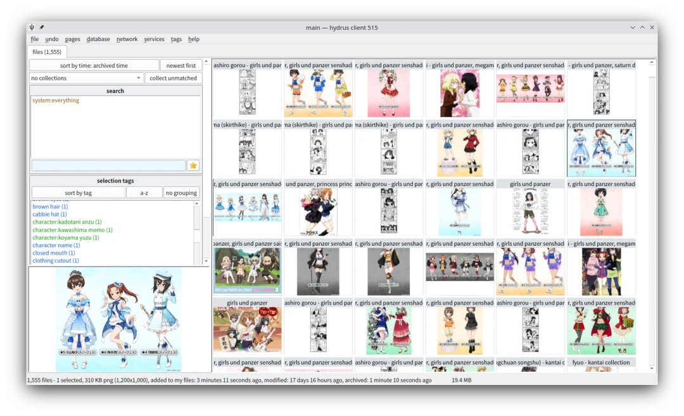Toggle the 'a-z' tag sort order
This screenshot has width=684, height=416.
[x=144, y=192]
